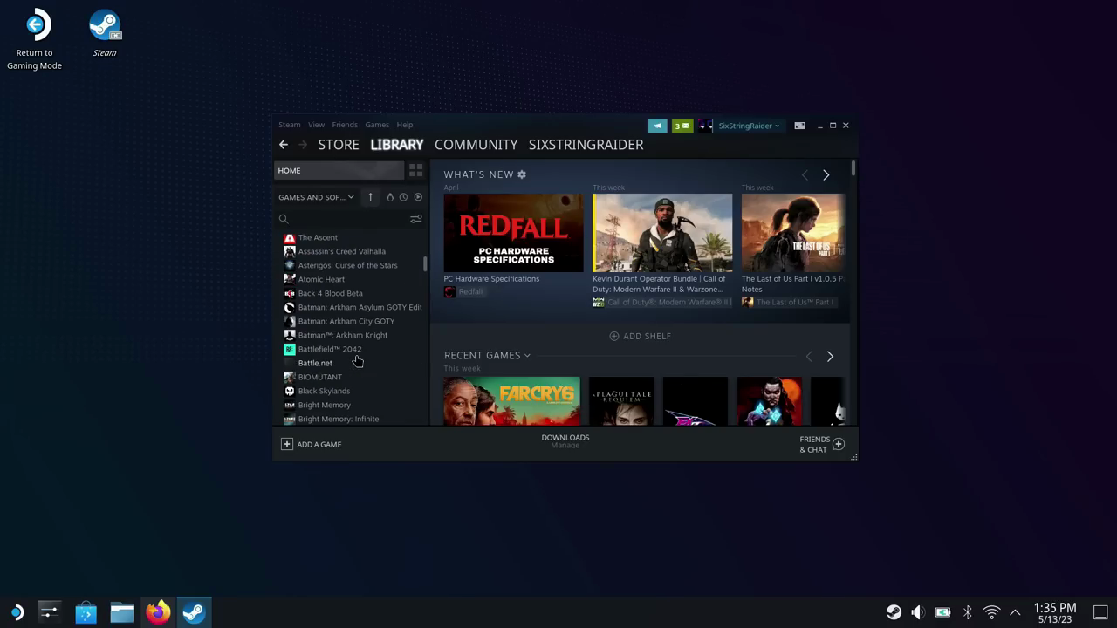Viewport: 1117px width, 628px height.
Task: Open Call of Duty Modern Warfare II link
Action: click(661, 302)
